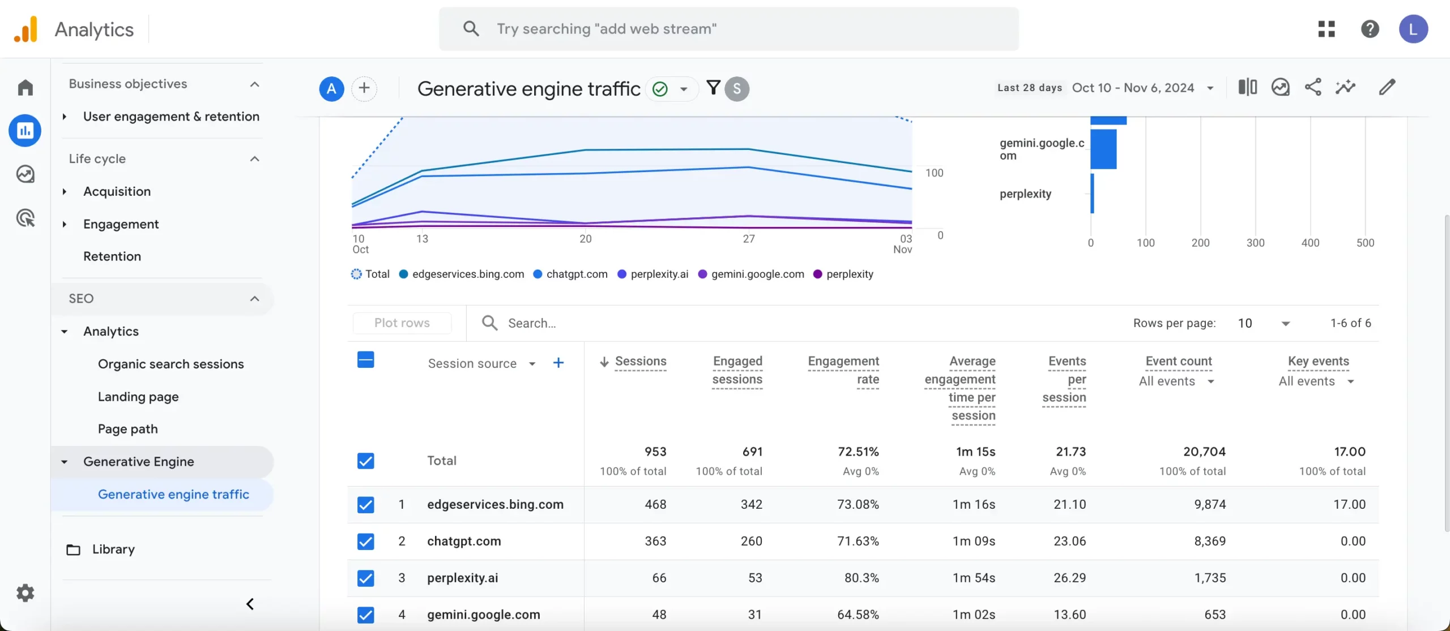Screen dimensions: 1450x631
Task: Sort by Engaged sessions column header
Action: click(737, 370)
